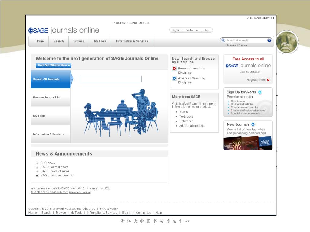
Task: Select Search All Journals side tab
Action: [51, 79]
